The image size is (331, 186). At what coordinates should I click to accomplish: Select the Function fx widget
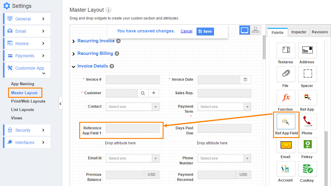286,98
